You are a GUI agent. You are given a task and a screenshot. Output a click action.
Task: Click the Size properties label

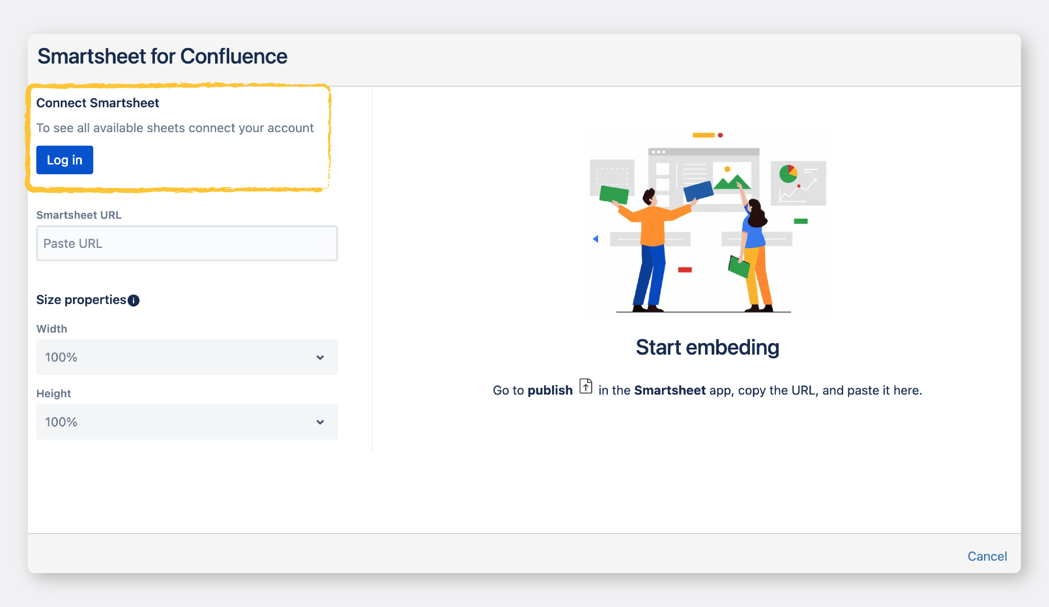point(81,300)
